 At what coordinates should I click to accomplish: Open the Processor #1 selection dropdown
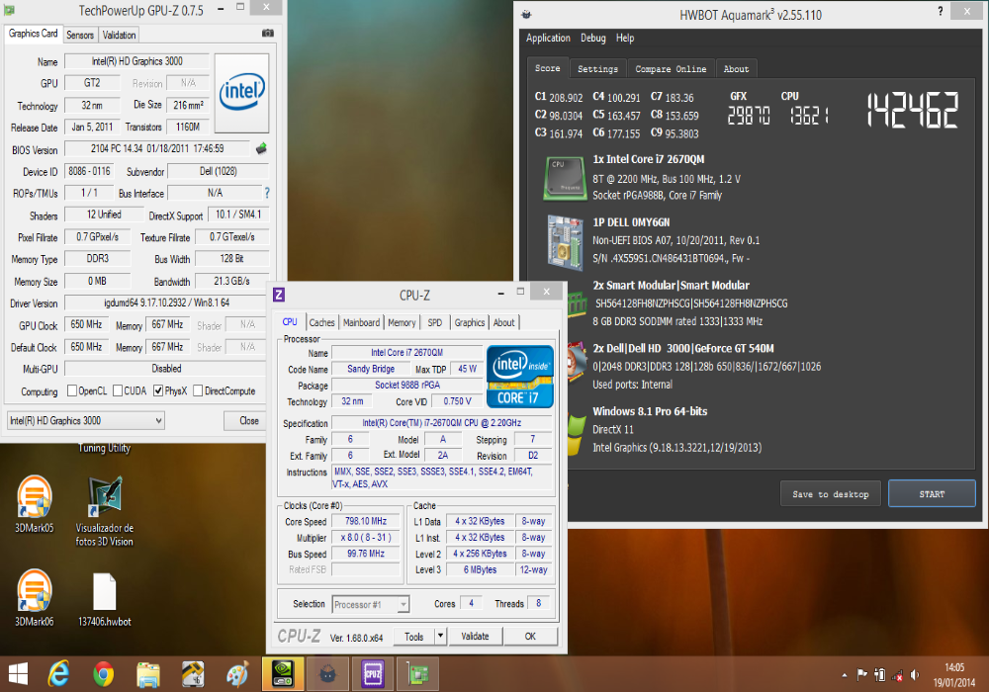pyautogui.click(x=371, y=604)
